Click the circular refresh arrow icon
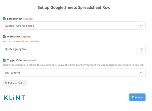 (6, 83)
